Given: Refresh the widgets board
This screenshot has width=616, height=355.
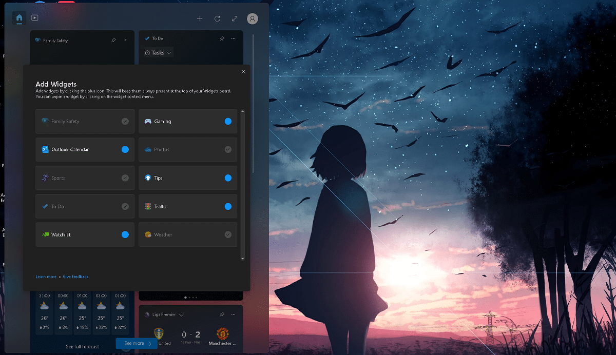Looking at the screenshot, I should click(217, 19).
